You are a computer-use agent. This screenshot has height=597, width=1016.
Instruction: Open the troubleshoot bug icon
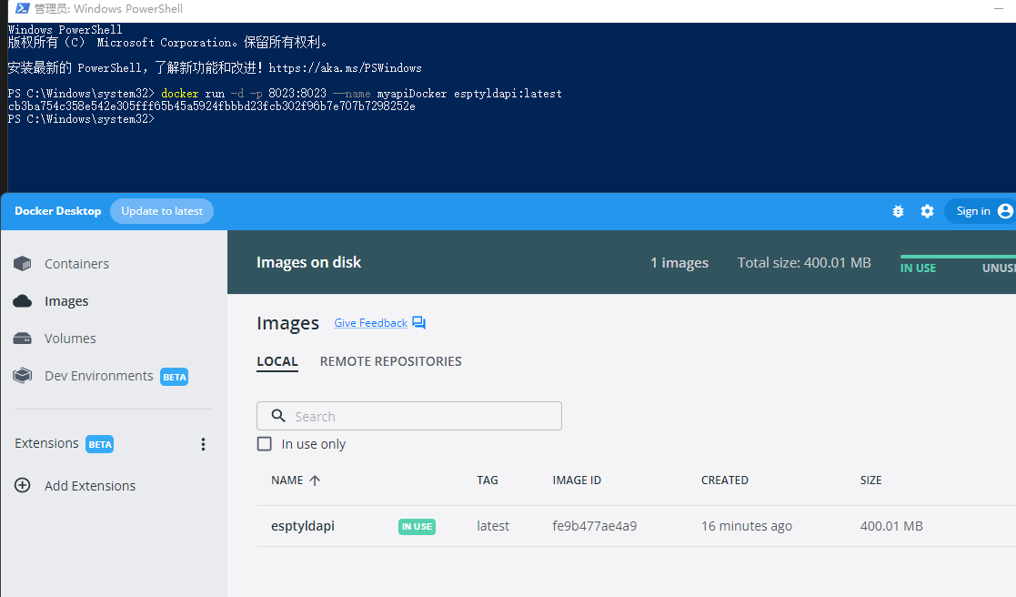tap(898, 211)
